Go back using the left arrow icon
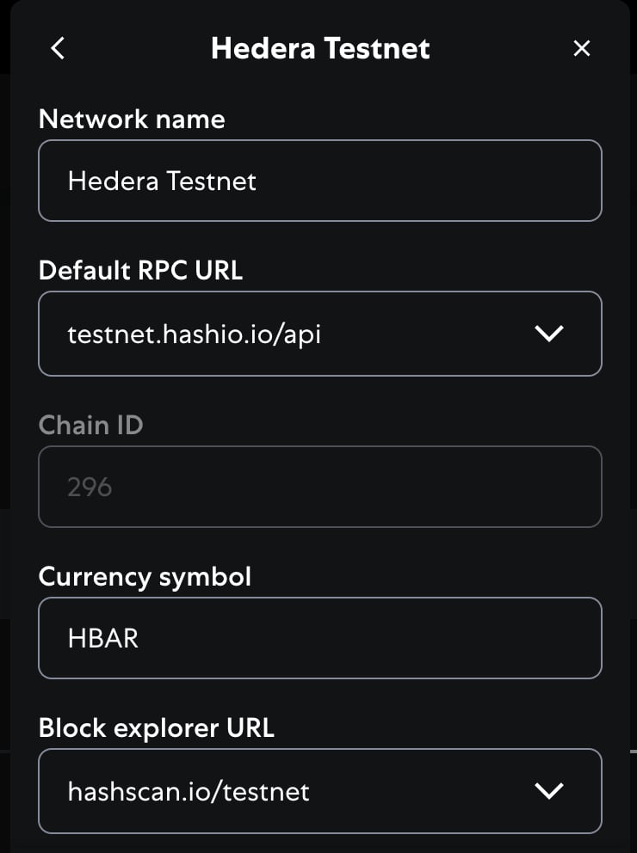The image size is (637, 853). click(58, 48)
